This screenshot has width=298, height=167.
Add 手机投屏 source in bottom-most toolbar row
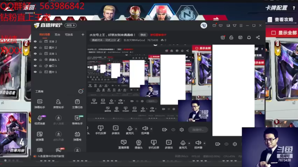(153, 144)
